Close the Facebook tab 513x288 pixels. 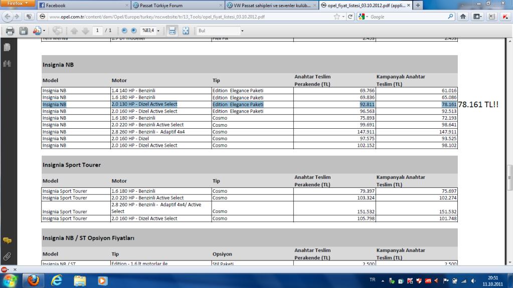tap(126, 6)
